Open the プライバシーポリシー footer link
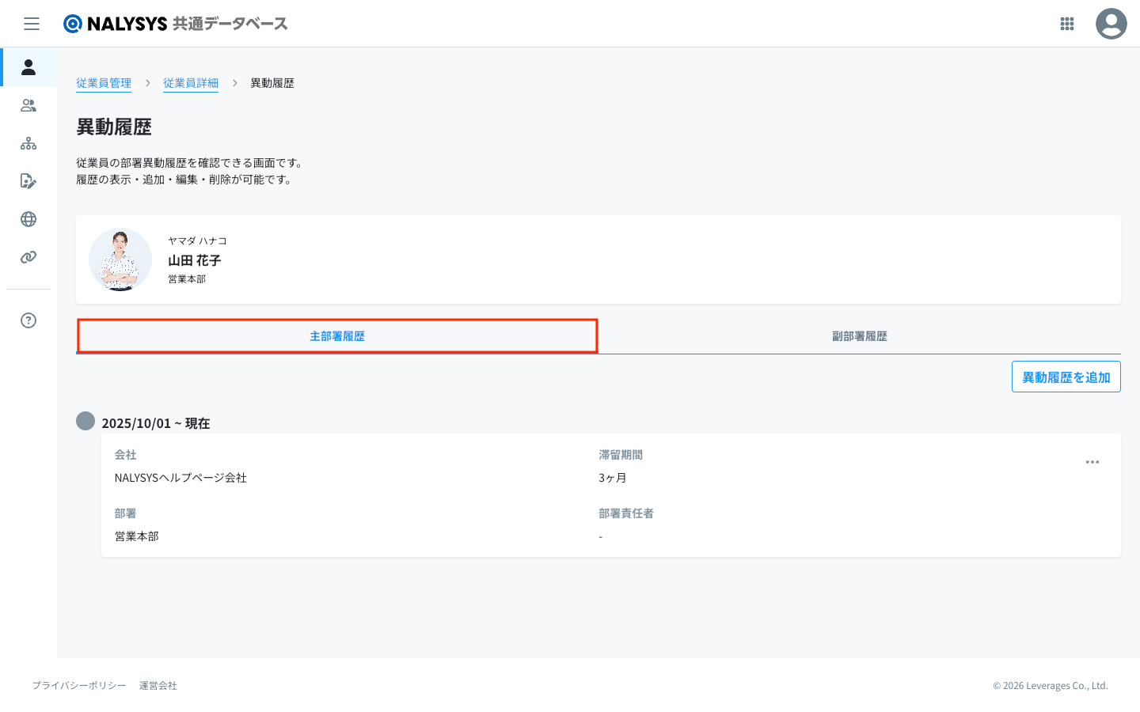Screen dimensions: 1140x712 [79, 686]
